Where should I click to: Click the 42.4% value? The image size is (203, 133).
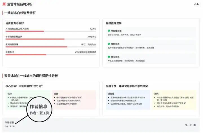tap(93, 29)
